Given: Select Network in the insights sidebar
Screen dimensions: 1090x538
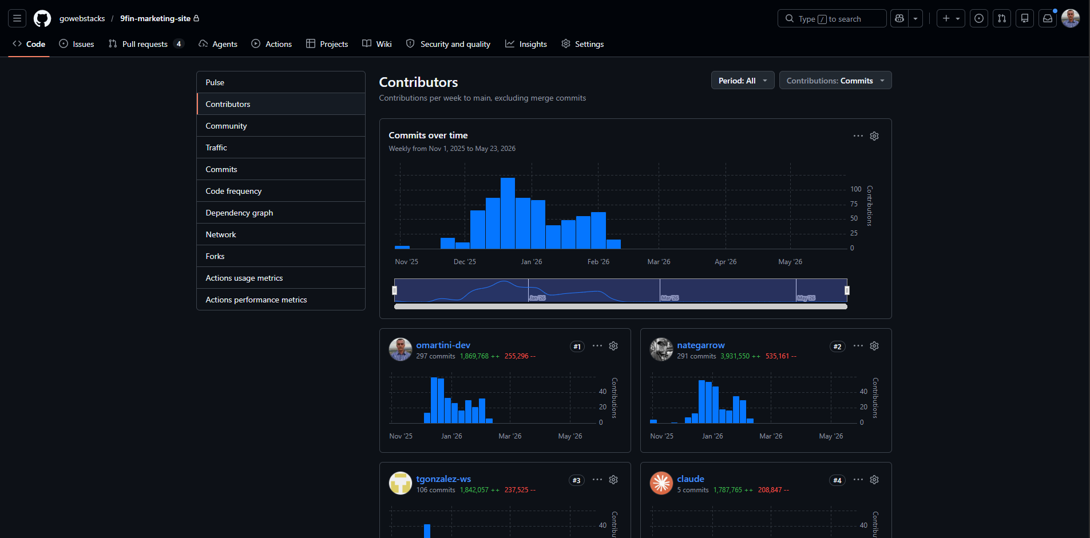Looking at the screenshot, I should (x=281, y=234).
